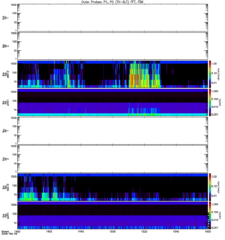Viewport: 225px width, 240px height.
Task: Click the '1400' time axis label
Action: point(17,232)
